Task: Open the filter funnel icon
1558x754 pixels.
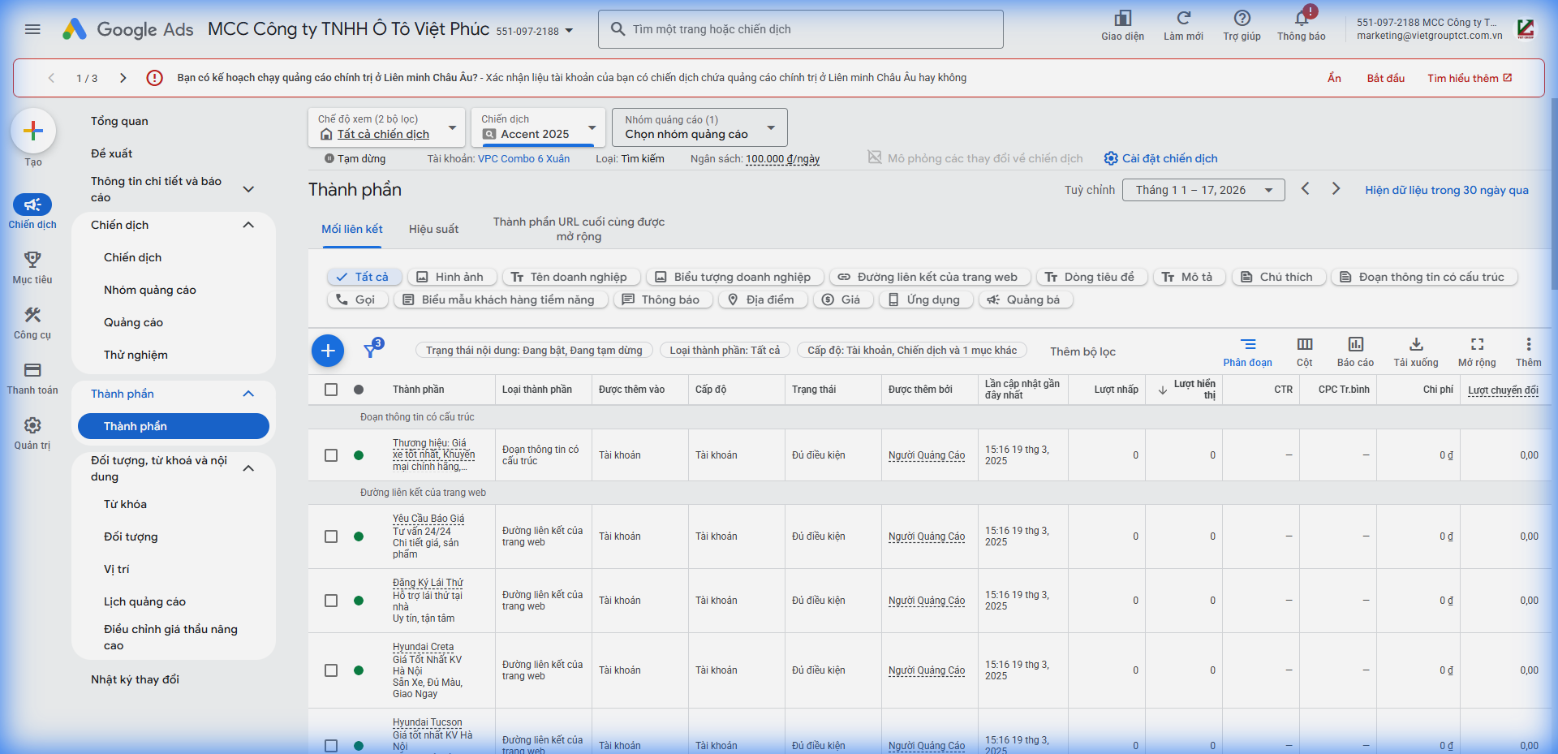Action: (x=371, y=350)
